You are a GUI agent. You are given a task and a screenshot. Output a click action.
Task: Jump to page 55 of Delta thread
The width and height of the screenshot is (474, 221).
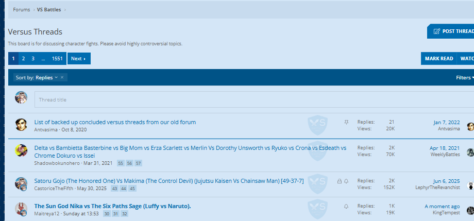pyautogui.click(x=121, y=163)
